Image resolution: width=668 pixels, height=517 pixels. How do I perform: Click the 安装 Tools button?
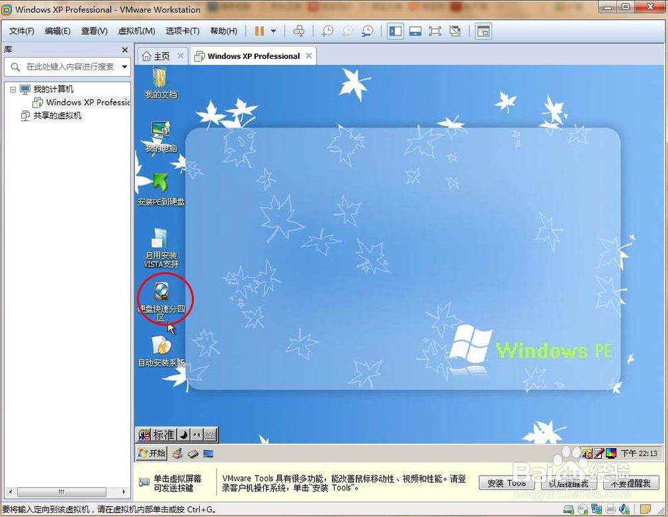[506, 483]
